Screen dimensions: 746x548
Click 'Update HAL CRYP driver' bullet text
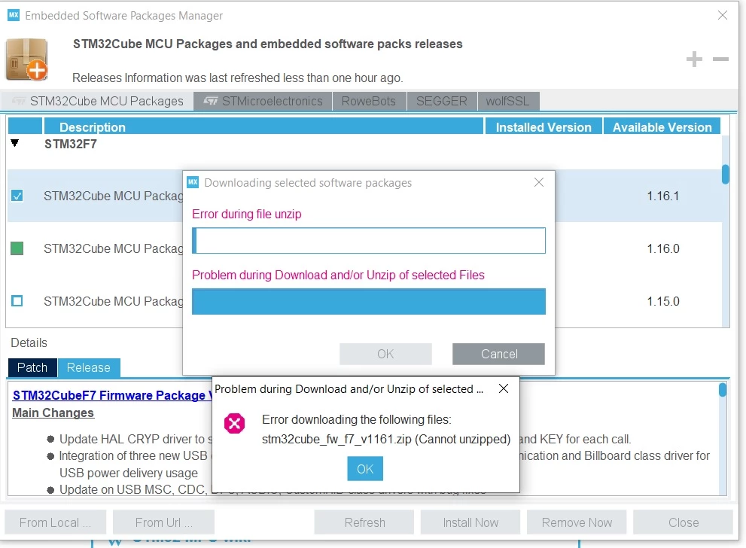coord(135,439)
